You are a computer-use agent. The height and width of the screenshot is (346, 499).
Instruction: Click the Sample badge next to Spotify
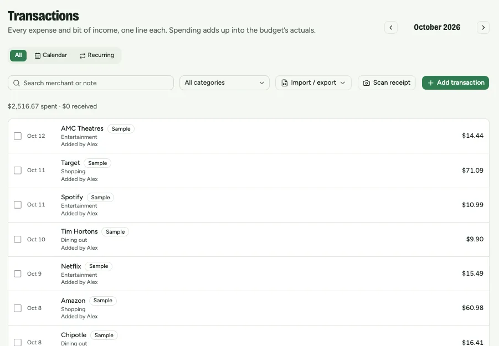(100, 198)
